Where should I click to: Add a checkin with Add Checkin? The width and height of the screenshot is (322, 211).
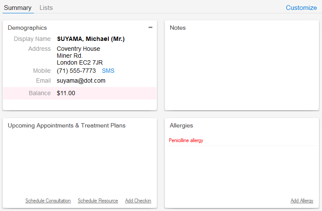coord(138,201)
